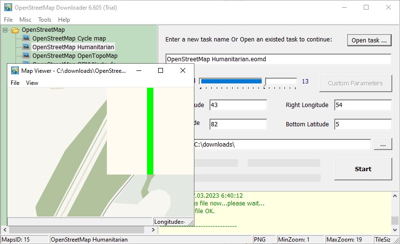Click the left longitude field showing 43
Viewport: 400px width, 244px height.
238,105
